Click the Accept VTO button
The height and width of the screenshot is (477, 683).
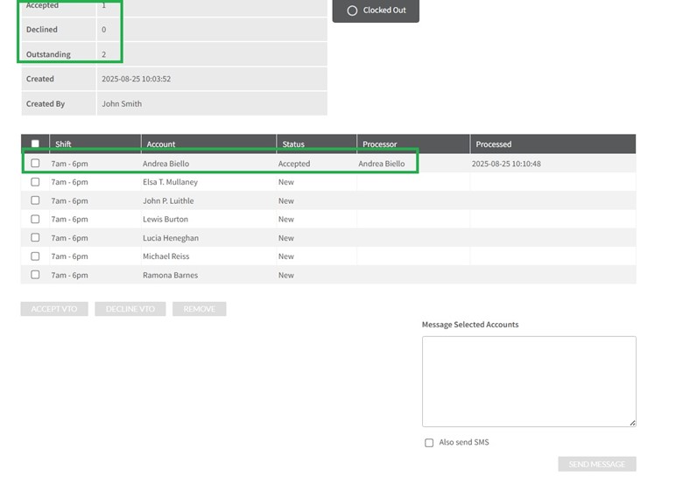tap(54, 309)
